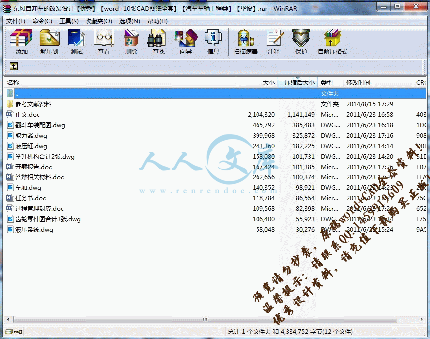Show archive 信息 (Info)
430x339 pixels.
coord(213,38)
